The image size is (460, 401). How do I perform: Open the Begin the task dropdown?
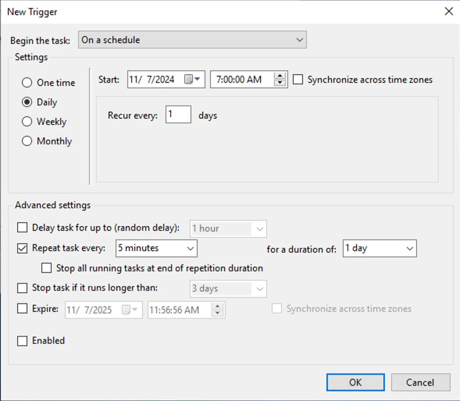point(193,39)
